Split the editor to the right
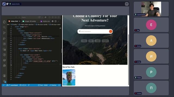The image size is (174, 97). pyautogui.click(x=55, y=21)
